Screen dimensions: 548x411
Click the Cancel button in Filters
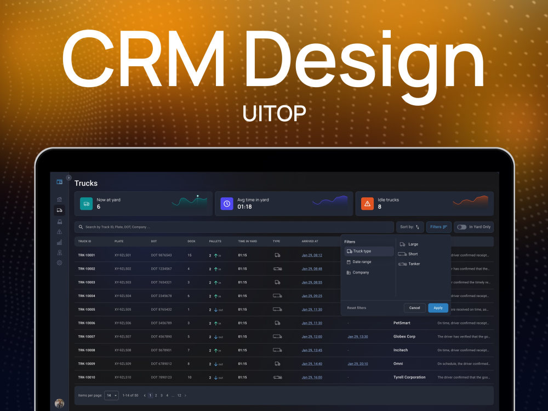click(414, 308)
